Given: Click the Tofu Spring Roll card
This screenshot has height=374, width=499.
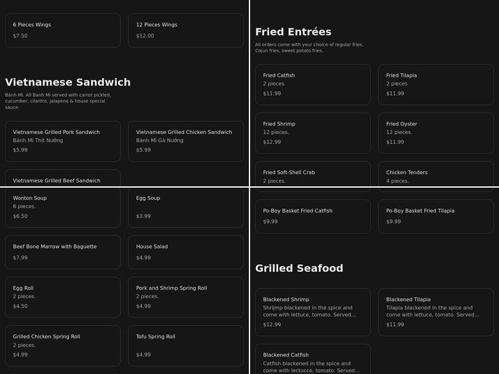Looking at the screenshot, I should coord(185,345).
